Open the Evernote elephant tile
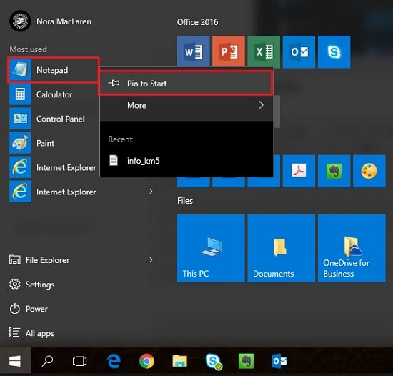 (334, 171)
